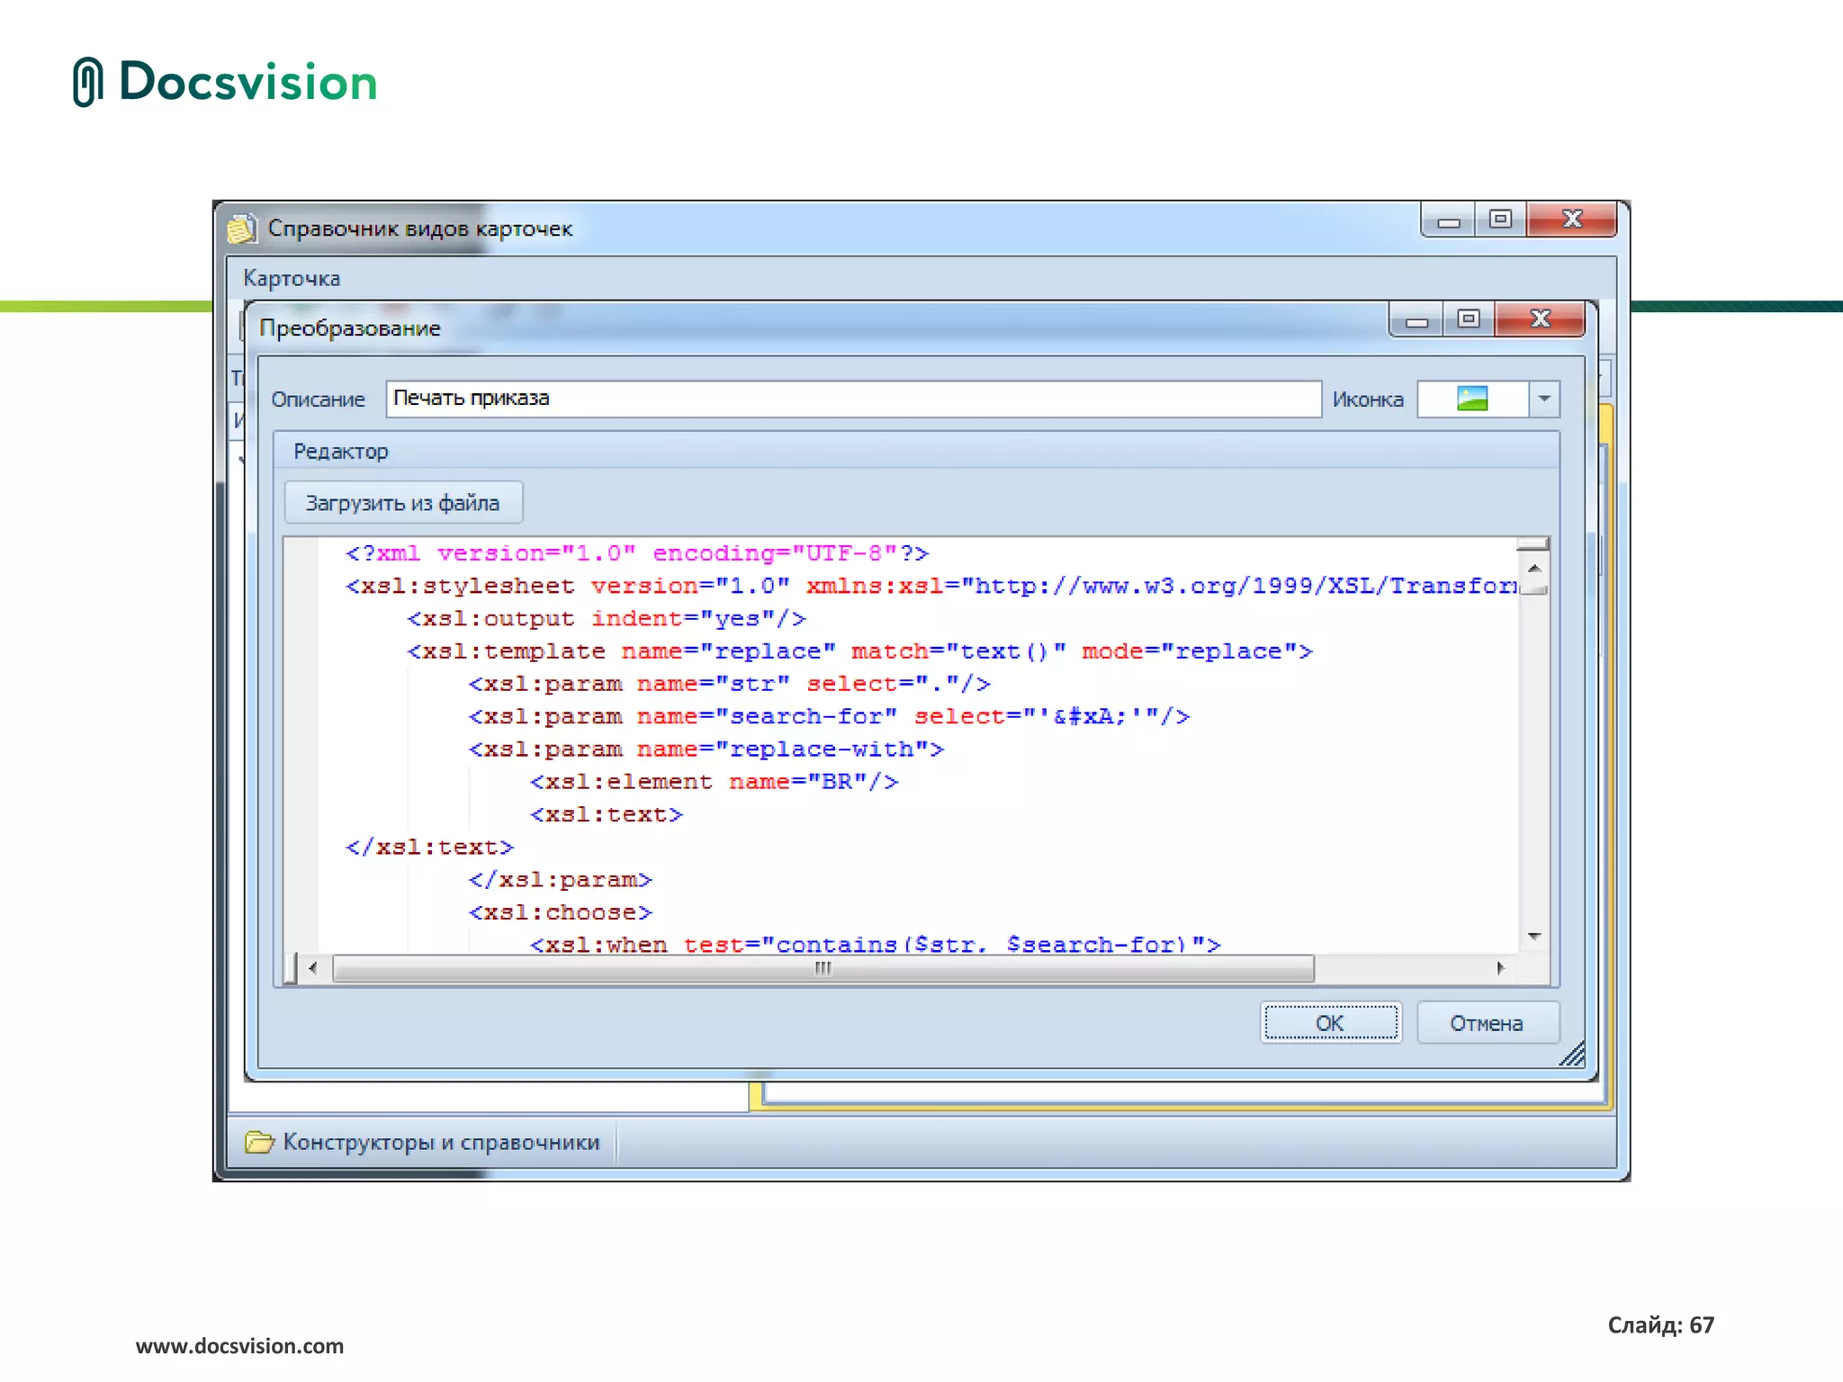Click the xsl:param name="str" line
The height and width of the screenshot is (1382, 1843).
(x=730, y=684)
